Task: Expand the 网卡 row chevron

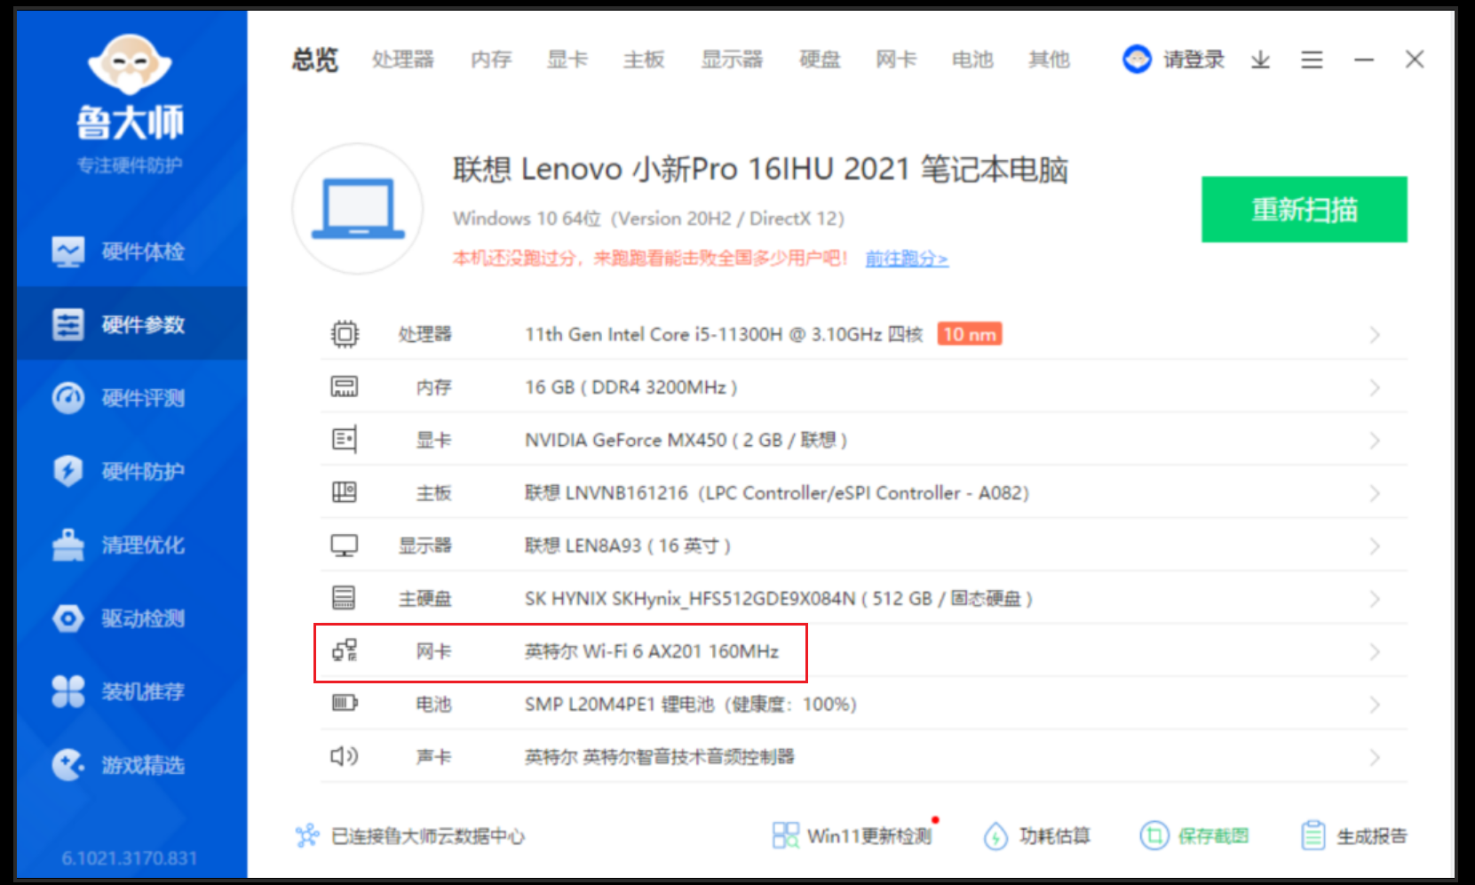Action: (x=1375, y=652)
